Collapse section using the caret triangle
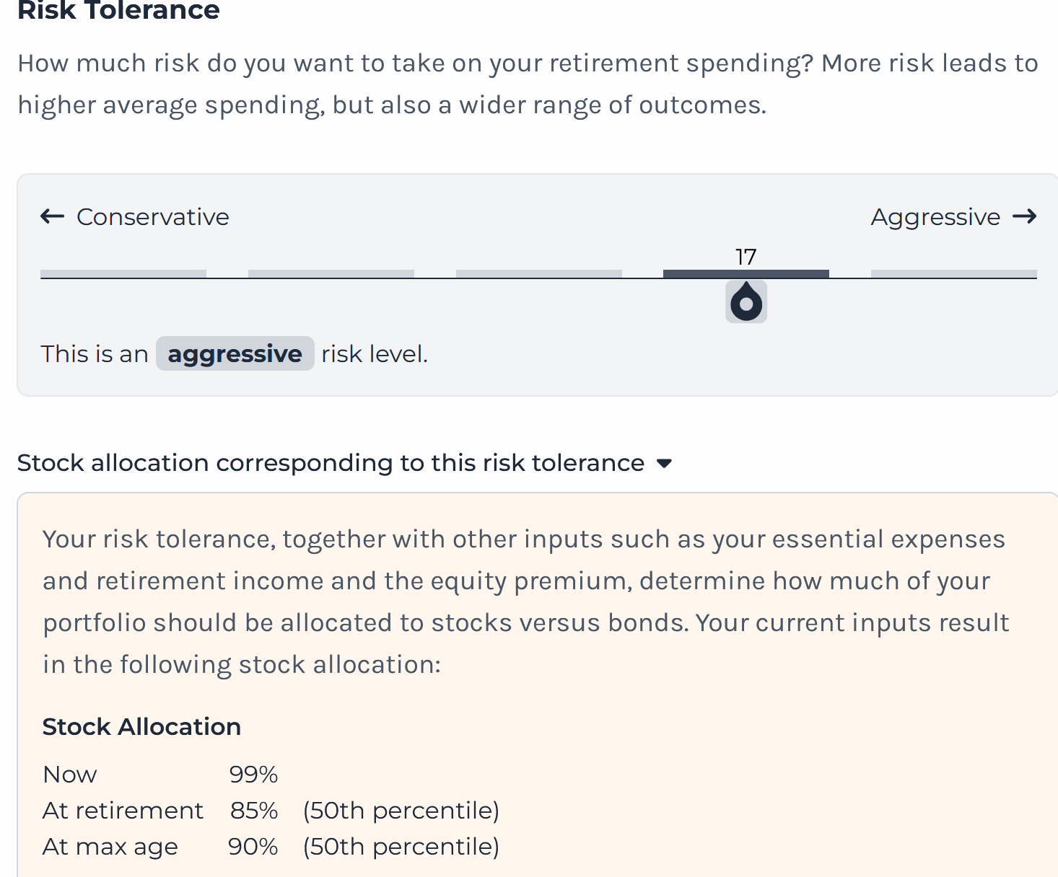Screen dimensions: 1058x877 (x=665, y=463)
